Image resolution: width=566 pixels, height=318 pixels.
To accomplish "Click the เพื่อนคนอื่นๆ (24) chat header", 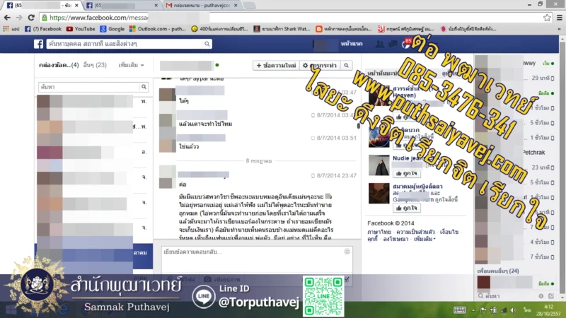I will click(x=498, y=271).
